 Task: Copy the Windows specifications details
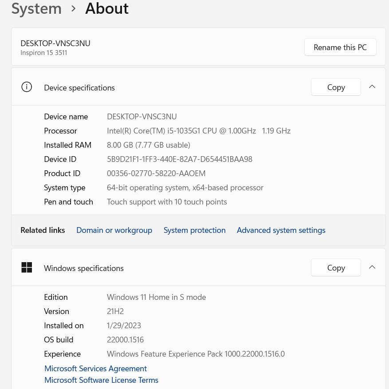[x=336, y=267]
